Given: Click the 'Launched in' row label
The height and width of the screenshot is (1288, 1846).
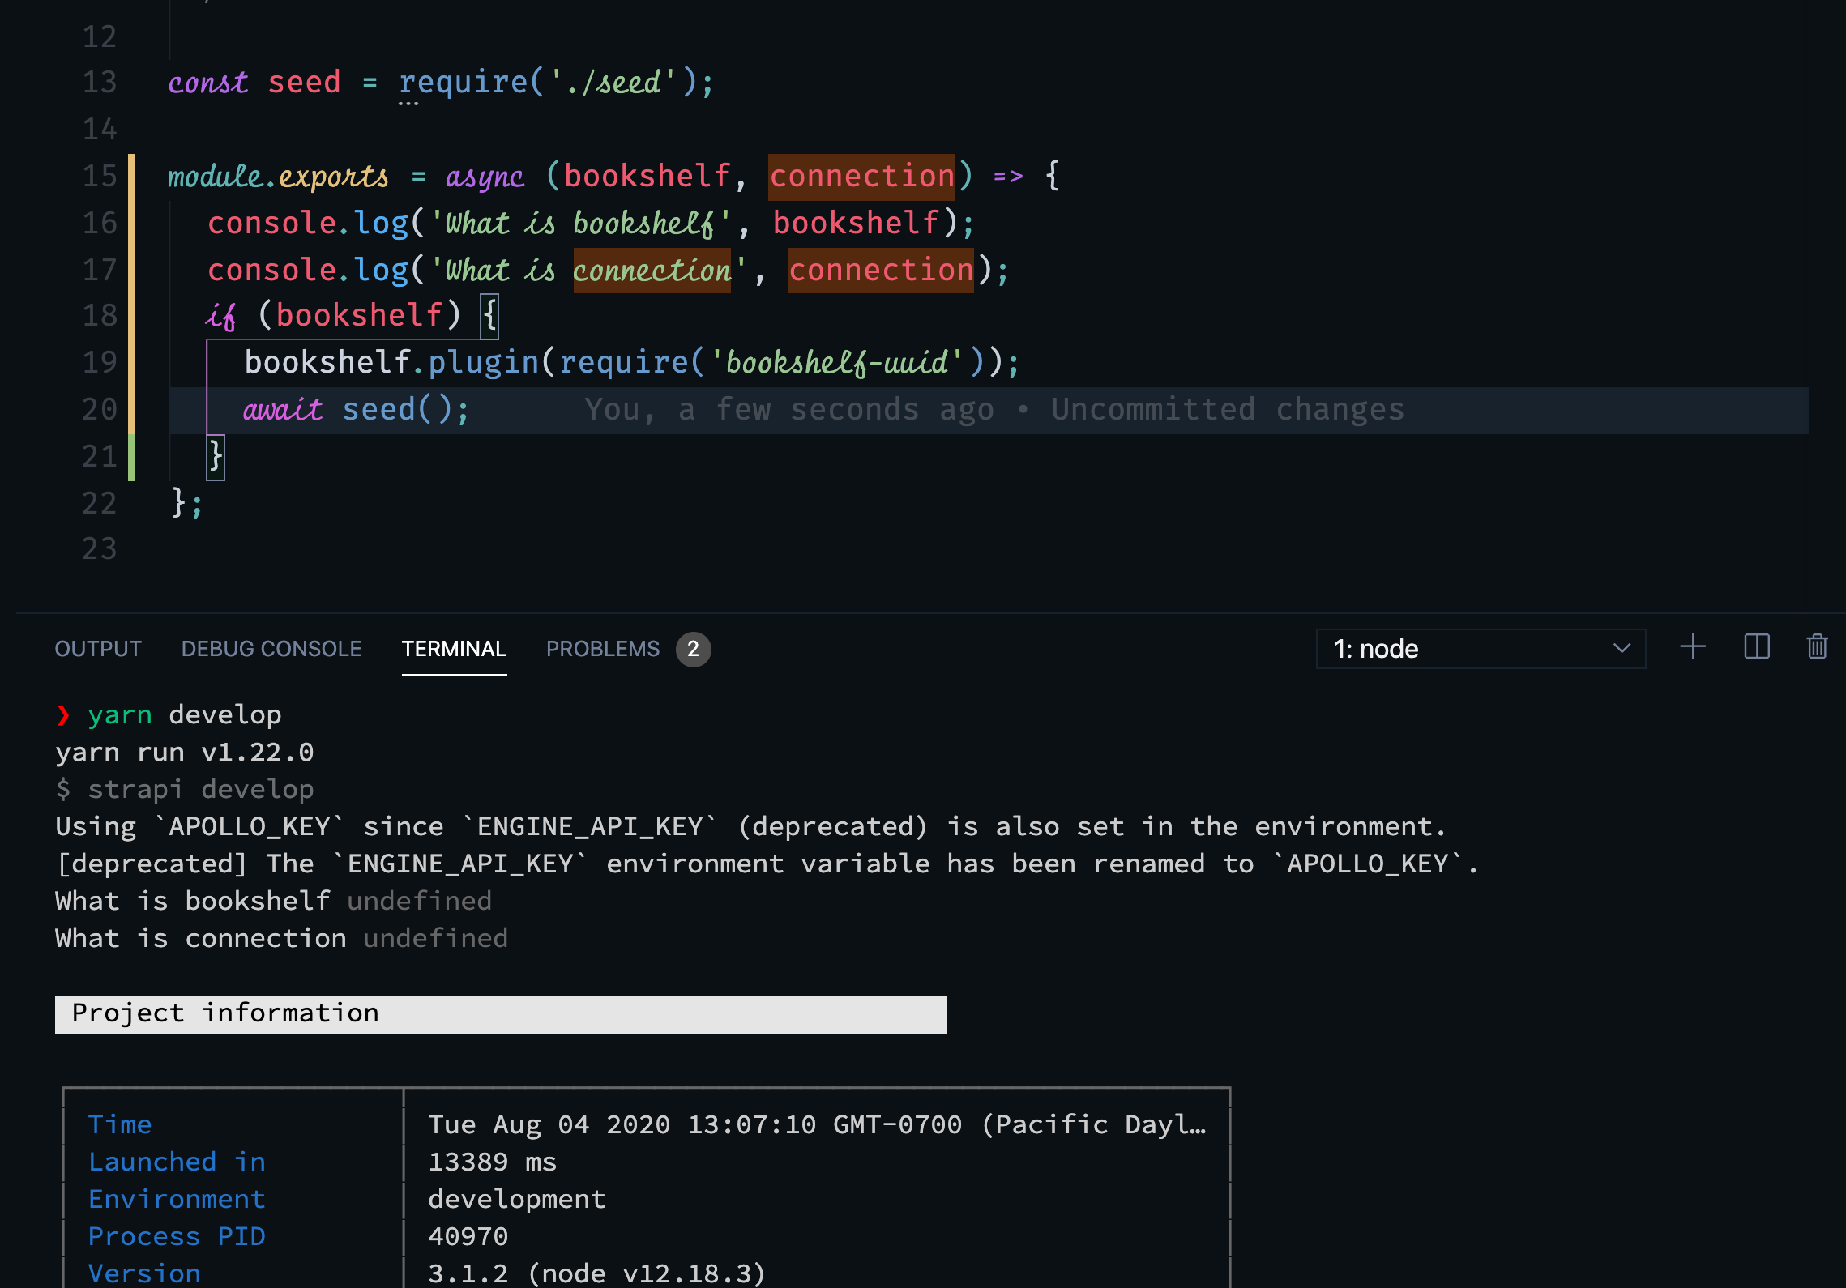Looking at the screenshot, I should tap(177, 1162).
